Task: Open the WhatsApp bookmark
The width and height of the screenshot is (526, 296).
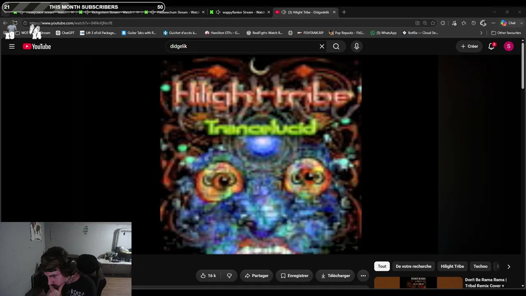Action: point(383,33)
